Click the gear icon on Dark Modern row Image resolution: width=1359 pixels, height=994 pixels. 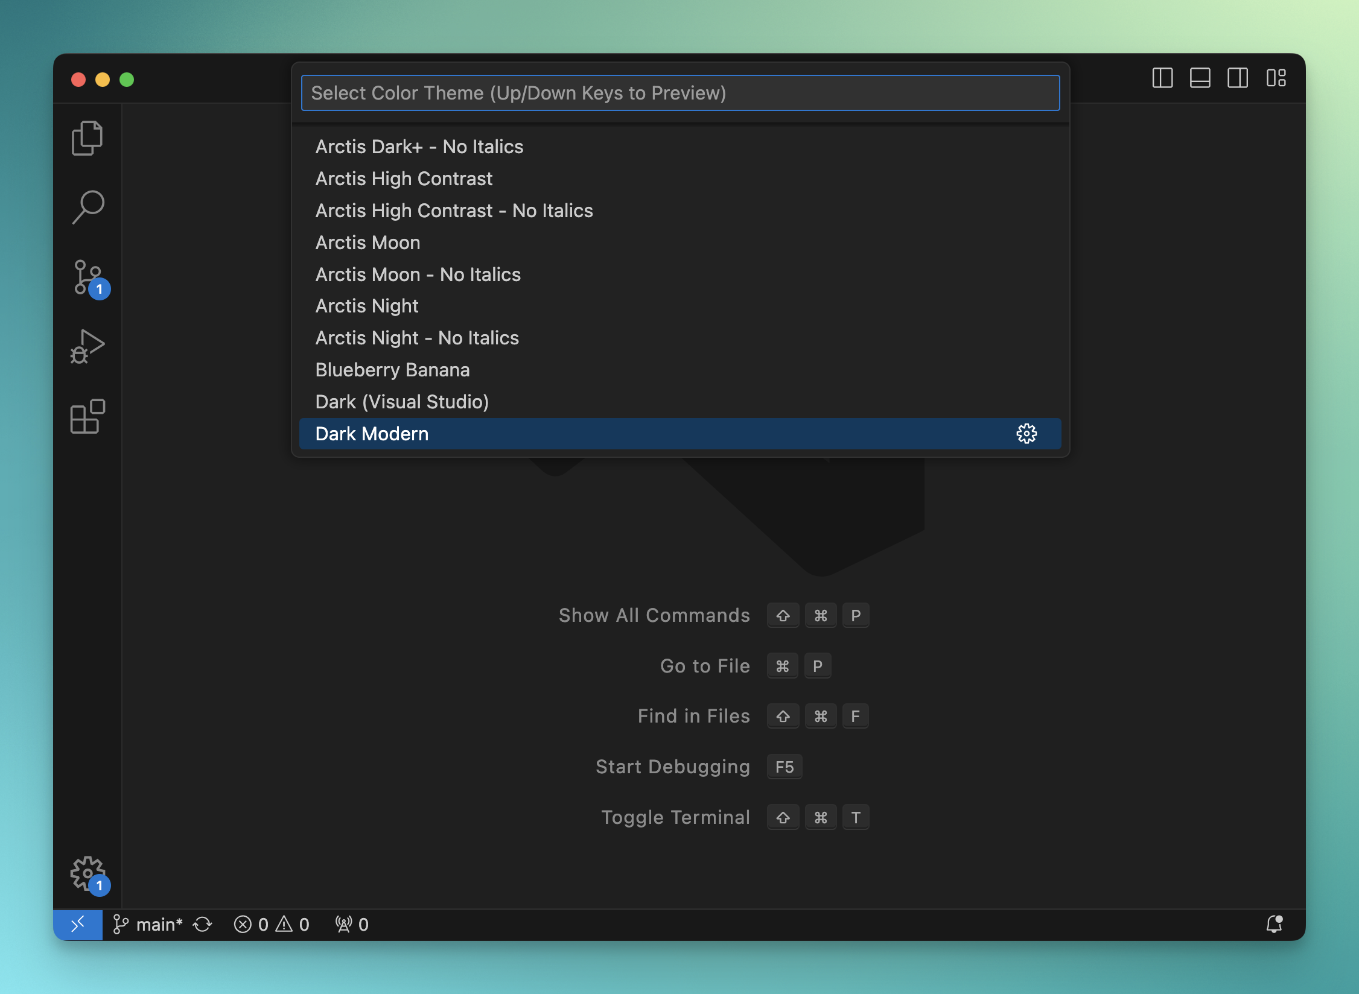tap(1026, 434)
